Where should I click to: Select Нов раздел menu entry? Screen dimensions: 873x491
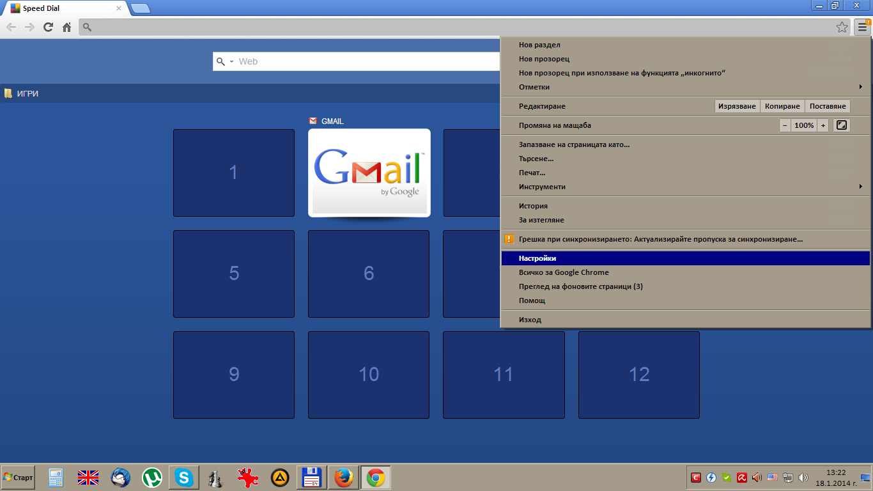(685, 45)
